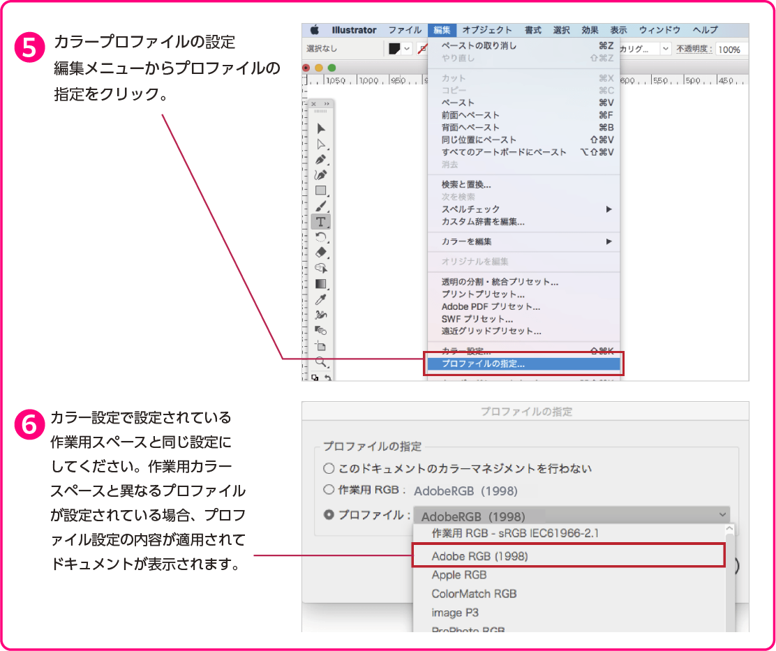Viewport: 776px width, 651px height.
Task: Open the プロファイル dropdown showing AdobeRGB (1998)
Action: click(x=572, y=516)
